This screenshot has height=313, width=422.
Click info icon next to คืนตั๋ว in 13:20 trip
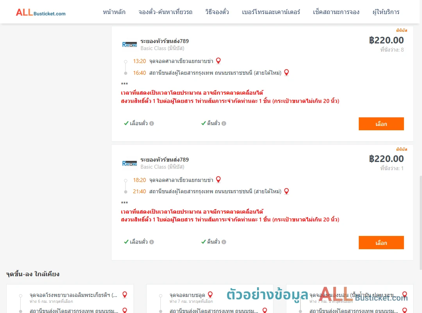[x=224, y=124]
